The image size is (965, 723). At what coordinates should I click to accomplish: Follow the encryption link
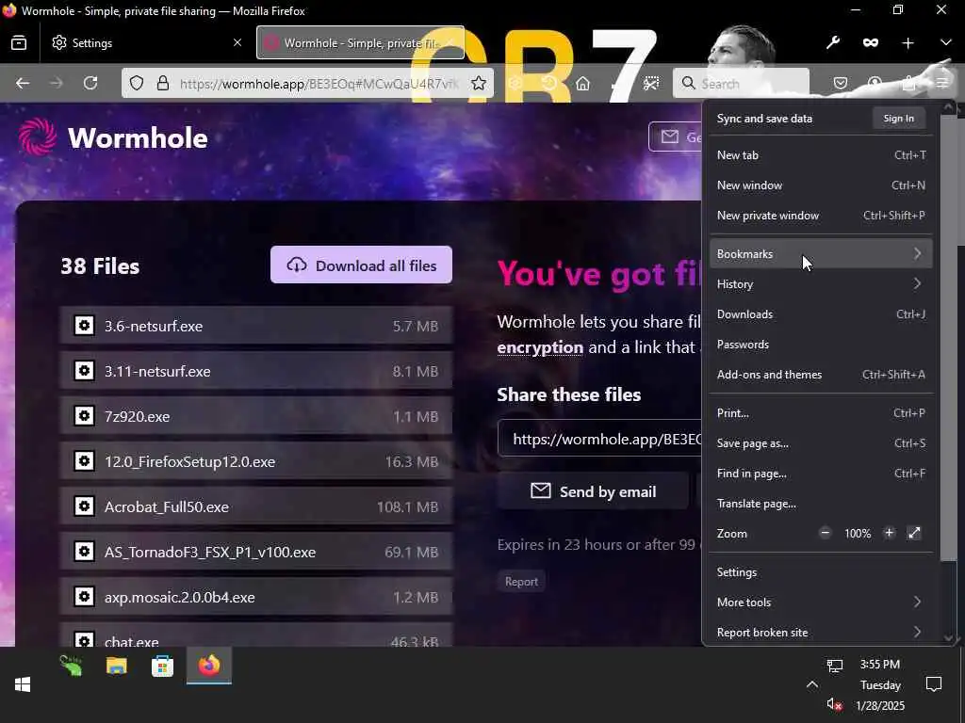[x=540, y=347]
